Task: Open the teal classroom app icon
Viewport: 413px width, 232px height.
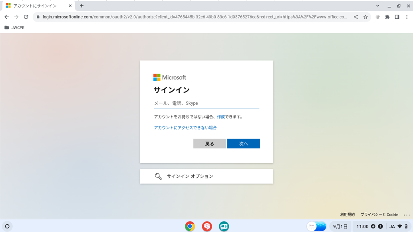Action: [224, 226]
